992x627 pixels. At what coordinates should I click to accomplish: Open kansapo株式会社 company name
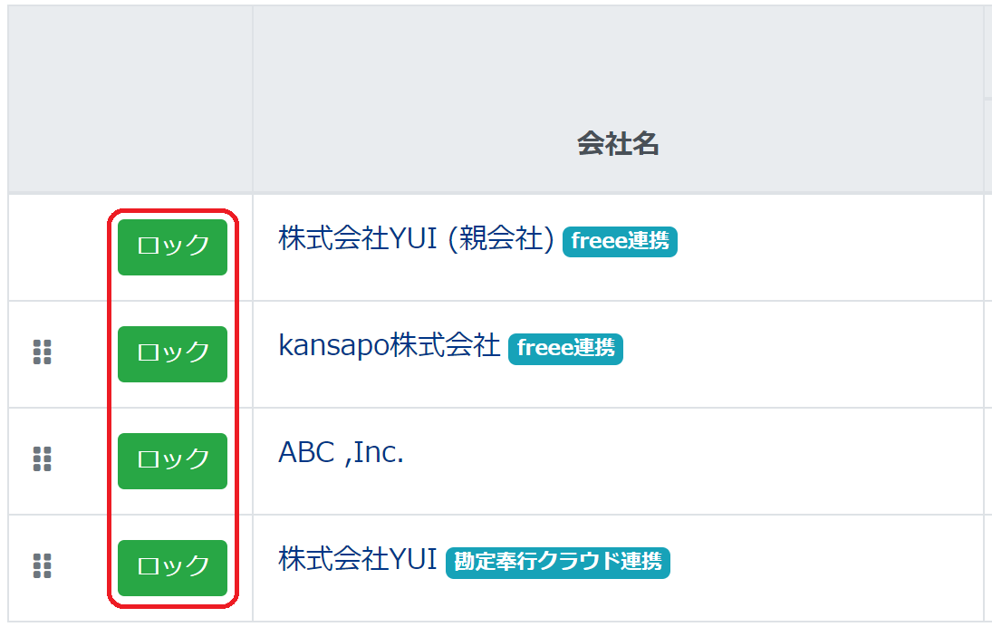[390, 346]
